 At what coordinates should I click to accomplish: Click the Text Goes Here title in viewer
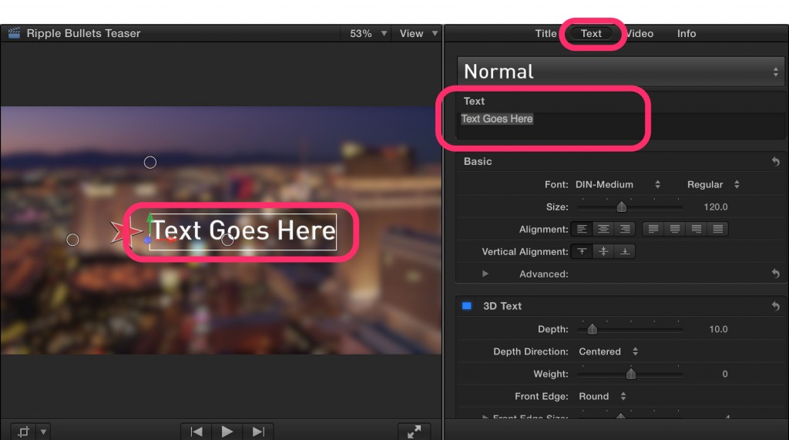click(x=243, y=231)
